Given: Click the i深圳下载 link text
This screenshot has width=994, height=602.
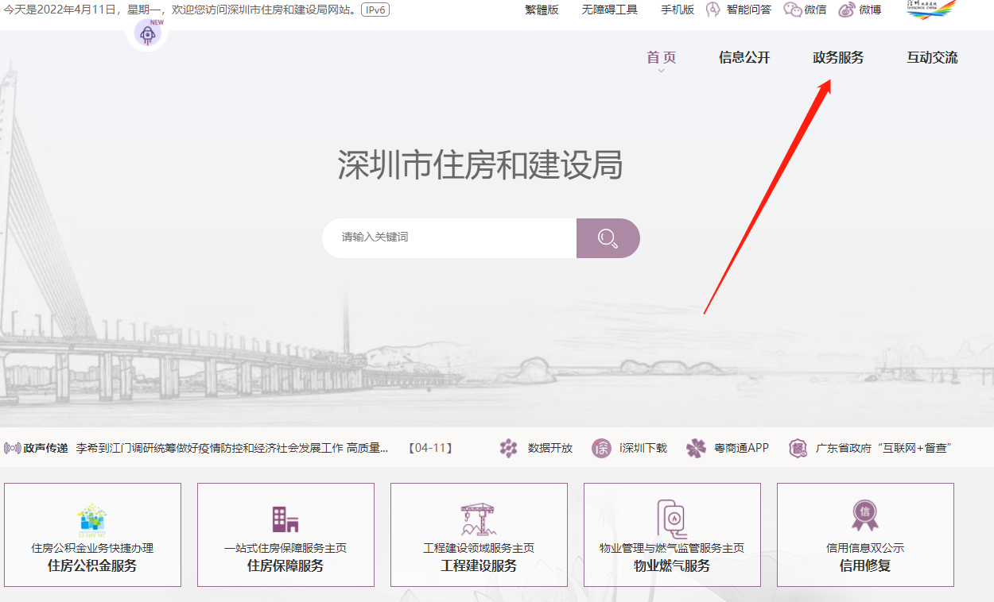Looking at the screenshot, I should (643, 448).
